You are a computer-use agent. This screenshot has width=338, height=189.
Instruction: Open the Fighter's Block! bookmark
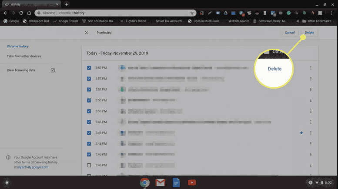tap(133, 21)
